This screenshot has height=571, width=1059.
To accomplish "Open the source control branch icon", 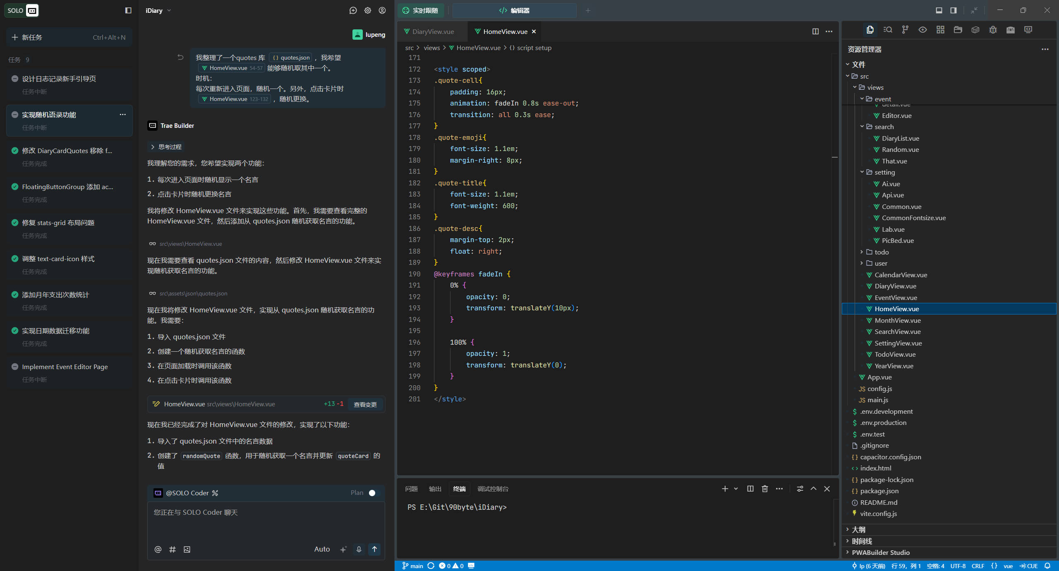I will coord(905,30).
